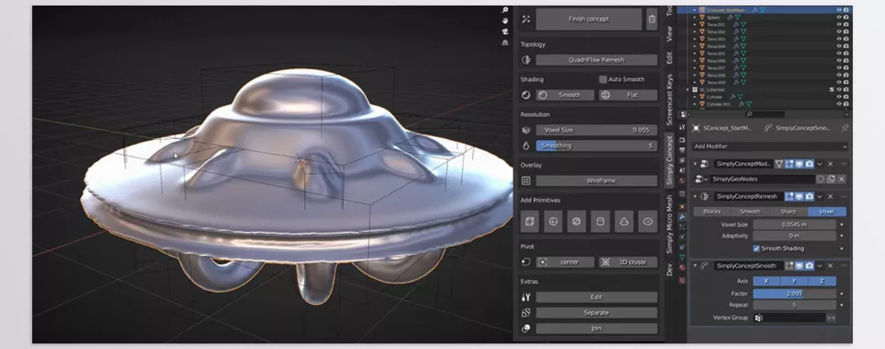Hide Sphere object in viewport via eye icon

pyautogui.click(x=839, y=17)
